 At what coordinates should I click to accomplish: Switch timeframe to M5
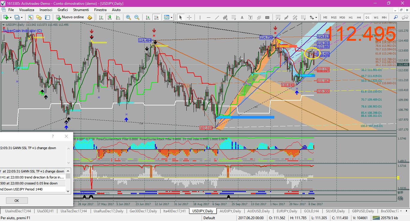click(325, 17)
